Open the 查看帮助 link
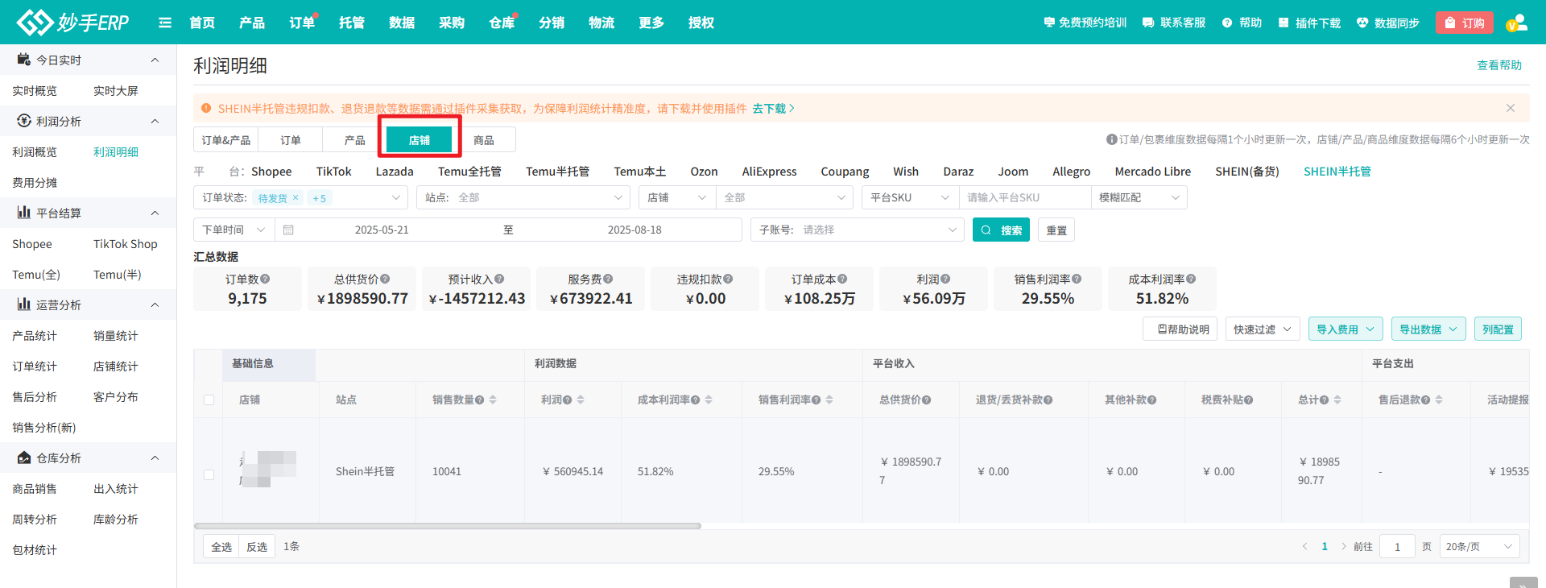The width and height of the screenshot is (1546, 588). click(x=1499, y=65)
